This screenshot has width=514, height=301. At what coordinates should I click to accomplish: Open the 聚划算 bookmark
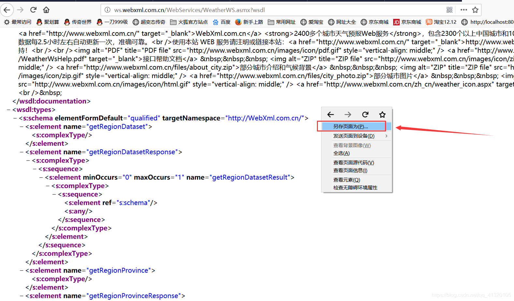point(48,22)
